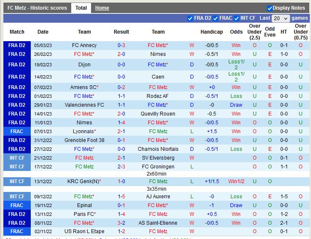Screen dimensions: 311x239
Task: Click Valenciennes FC team name
Action: coord(84,105)
